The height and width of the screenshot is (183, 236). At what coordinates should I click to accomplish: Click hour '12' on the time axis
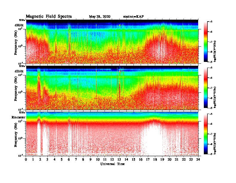click(112, 159)
